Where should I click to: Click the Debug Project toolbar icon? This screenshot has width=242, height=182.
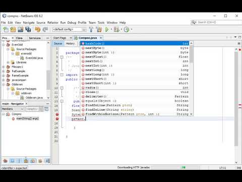(116, 29)
